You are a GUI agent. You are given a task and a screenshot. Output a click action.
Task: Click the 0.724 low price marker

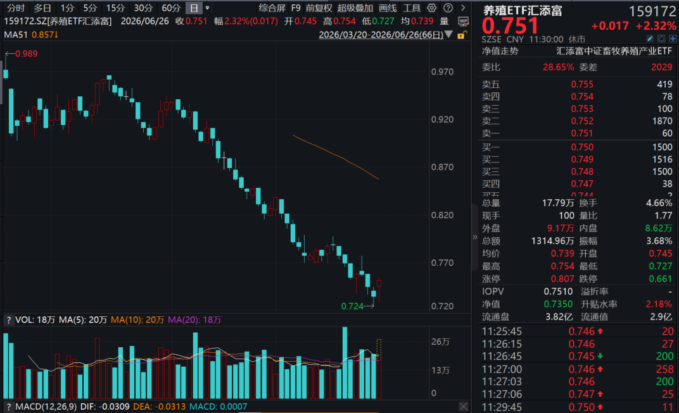[x=352, y=306]
